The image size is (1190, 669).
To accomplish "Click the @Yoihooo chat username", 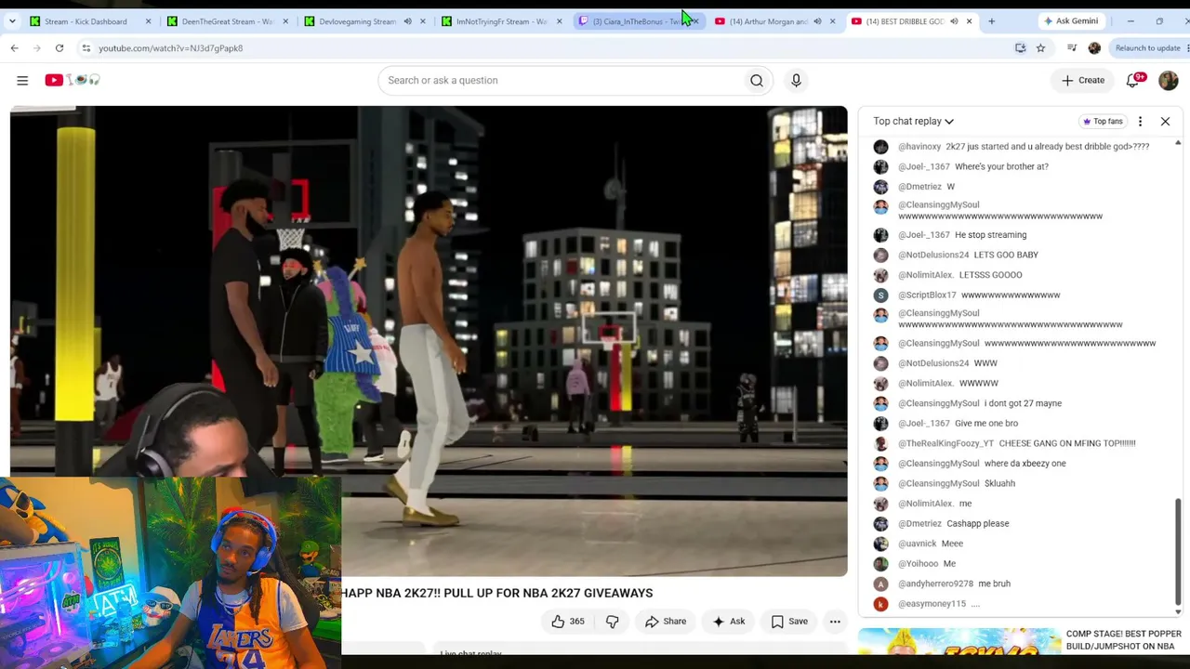I will click(x=918, y=564).
